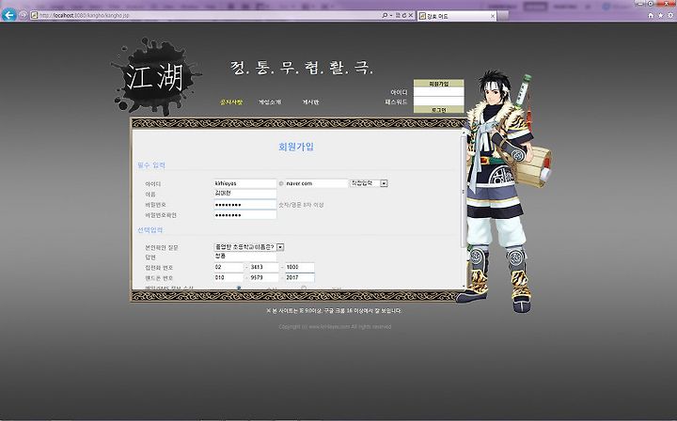Click the signup form vertical scrollbar
Screen dimensions: 677x421
point(464,210)
